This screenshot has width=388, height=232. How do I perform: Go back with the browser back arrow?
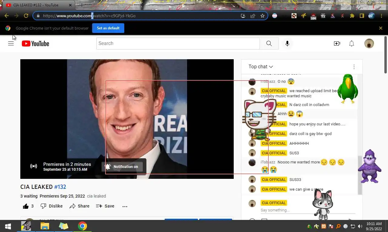[x=7, y=16]
